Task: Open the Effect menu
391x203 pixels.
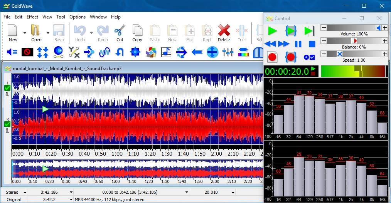Action: click(32, 17)
